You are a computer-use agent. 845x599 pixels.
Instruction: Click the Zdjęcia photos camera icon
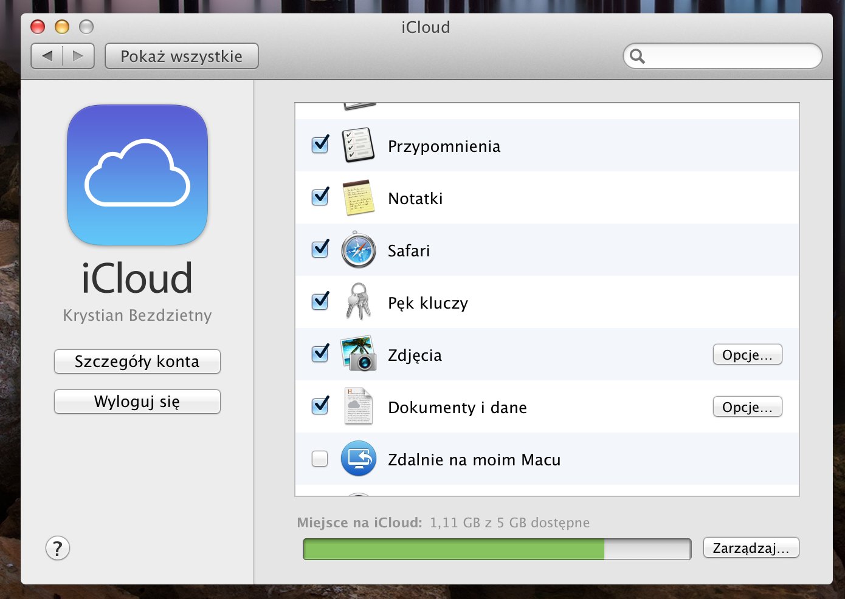click(358, 354)
